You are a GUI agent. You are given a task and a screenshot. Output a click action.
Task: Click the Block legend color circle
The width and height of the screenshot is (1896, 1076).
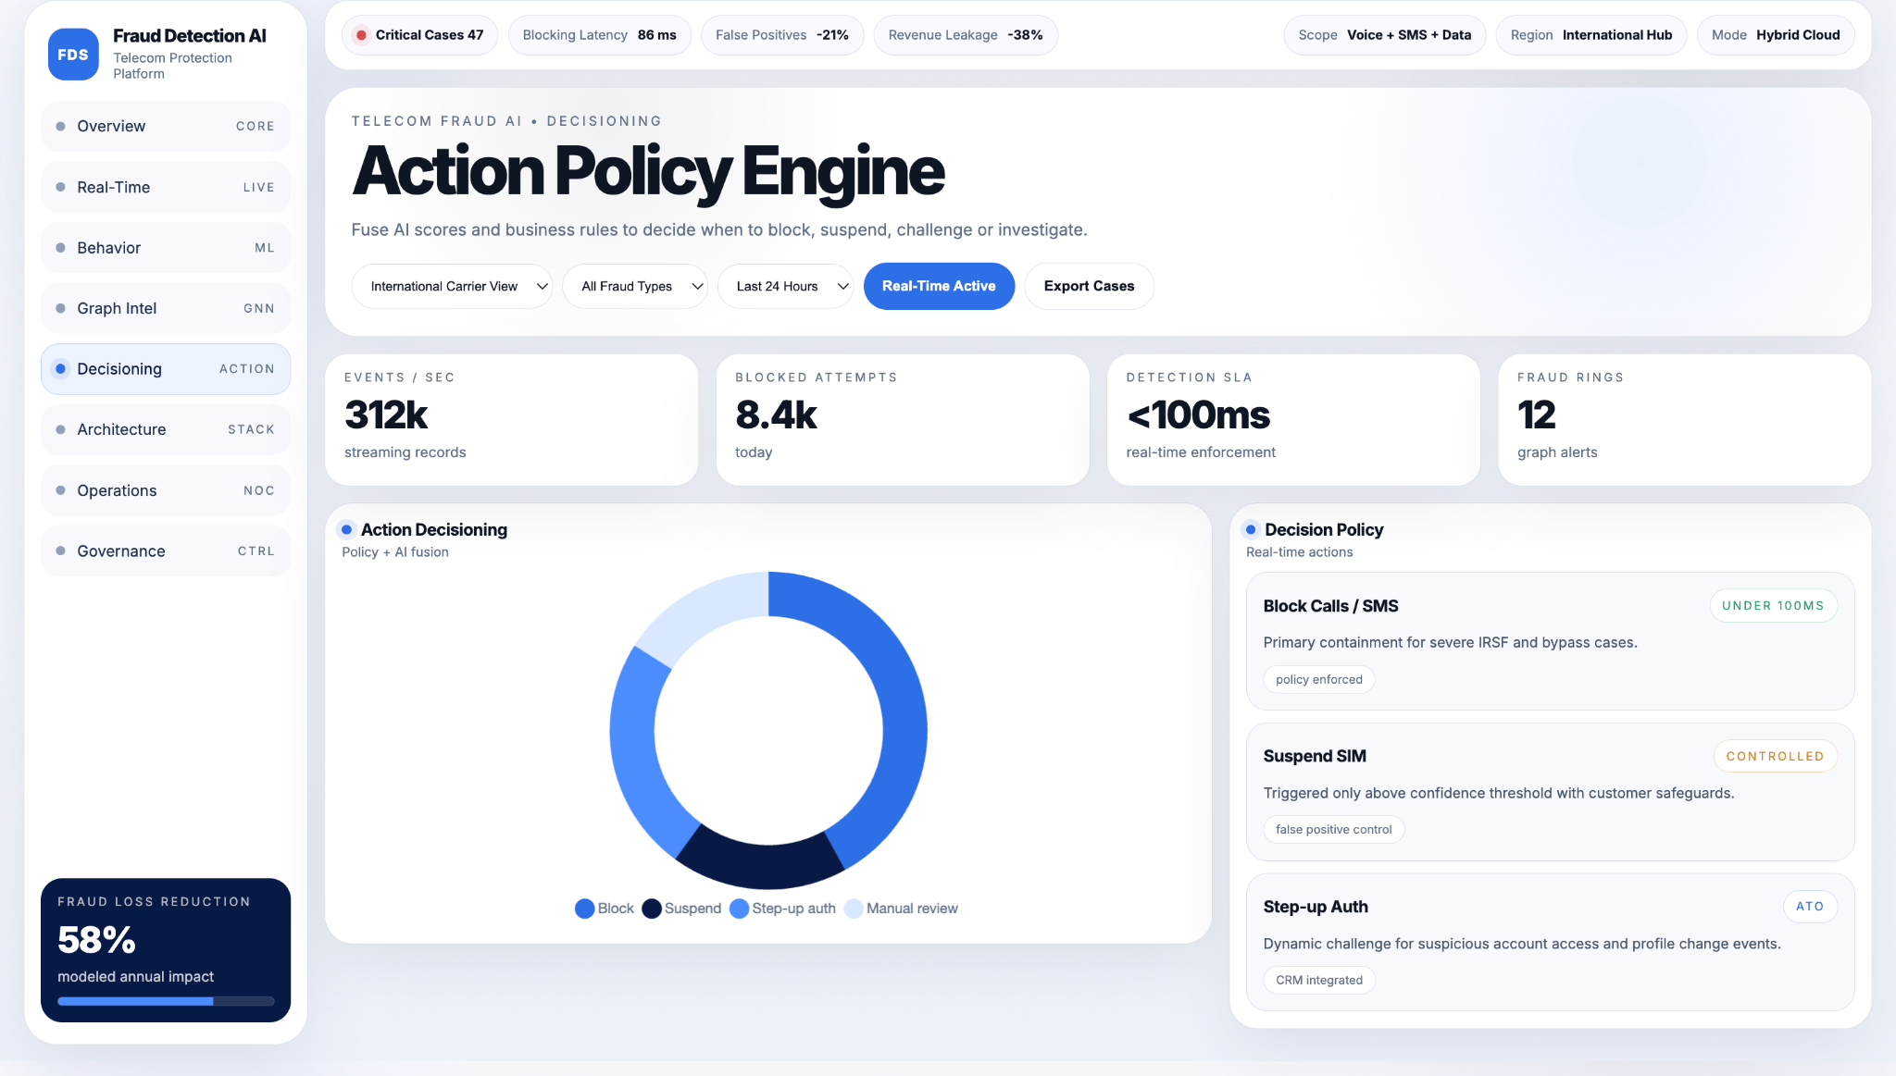(584, 909)
